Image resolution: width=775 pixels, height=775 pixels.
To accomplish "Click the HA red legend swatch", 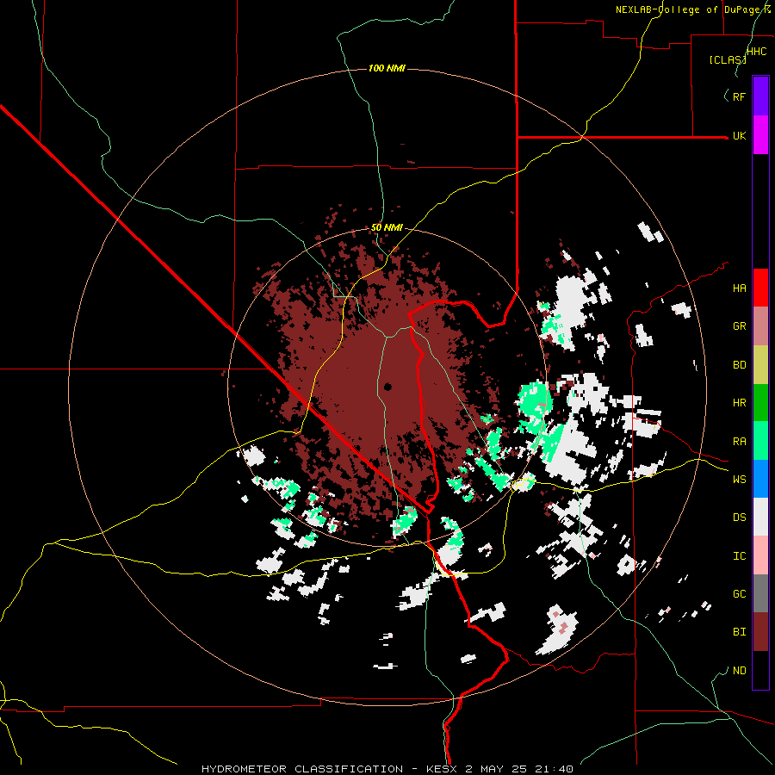I will pos(760,288).
